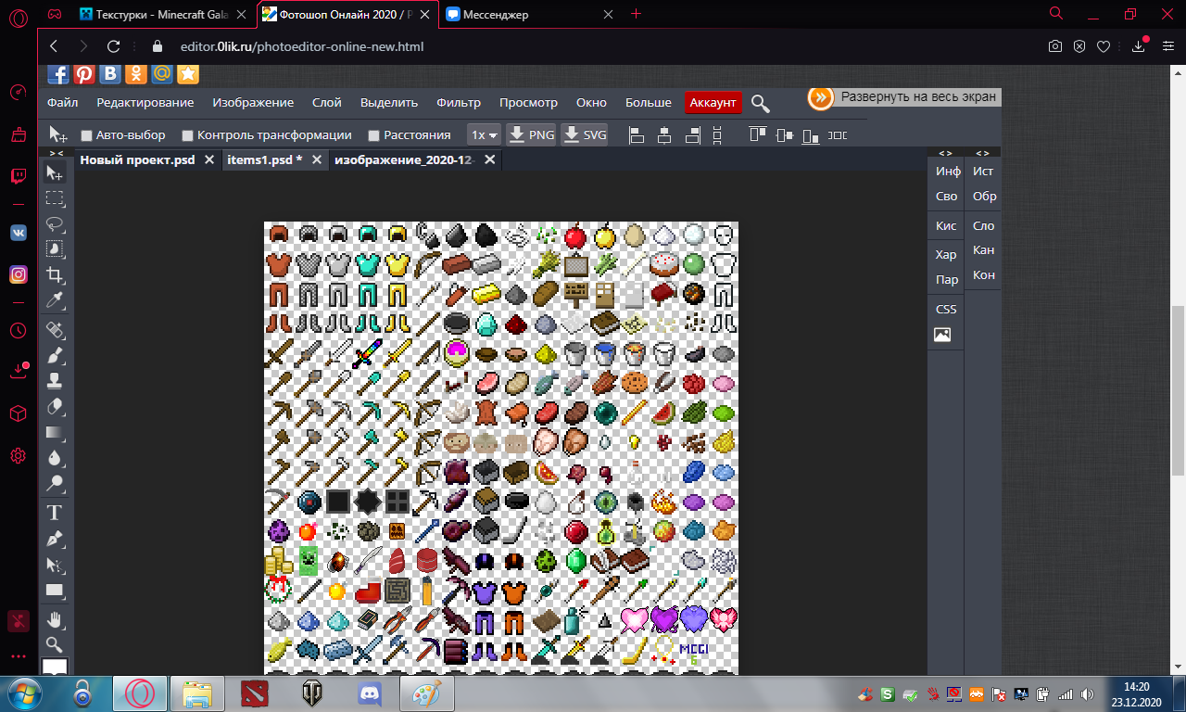Select the Object Selection tool

pos(56,248)
